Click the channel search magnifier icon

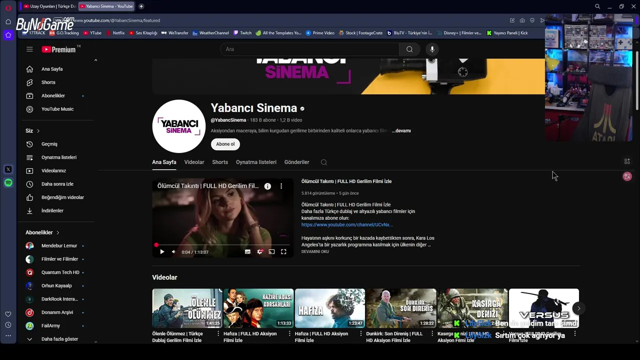click(323, 162)
